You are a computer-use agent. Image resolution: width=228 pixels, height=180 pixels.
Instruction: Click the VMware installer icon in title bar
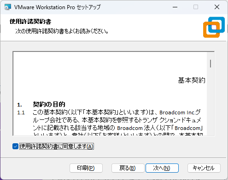coord(8,7)
